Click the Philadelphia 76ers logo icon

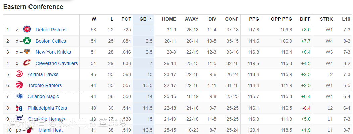(x=19, y=108)
